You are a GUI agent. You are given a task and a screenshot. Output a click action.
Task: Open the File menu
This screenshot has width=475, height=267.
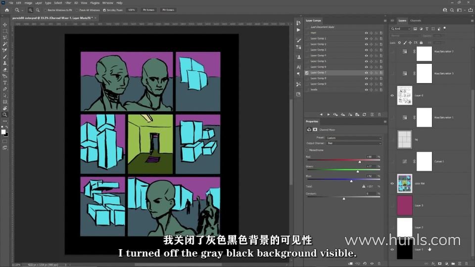pyautogui.click(x=11, y=3)
